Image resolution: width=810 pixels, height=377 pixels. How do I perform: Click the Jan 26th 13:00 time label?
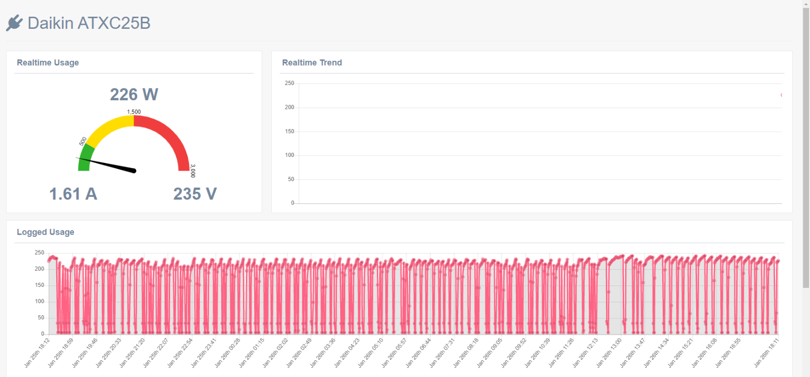[x=609, y=353]
